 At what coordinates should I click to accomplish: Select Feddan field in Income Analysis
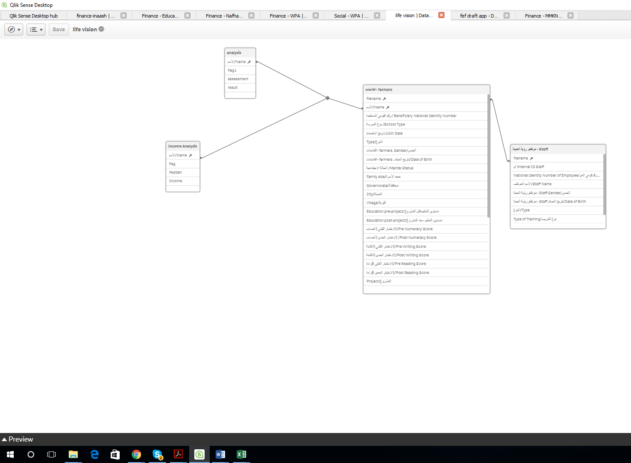[x=183, y=172]
